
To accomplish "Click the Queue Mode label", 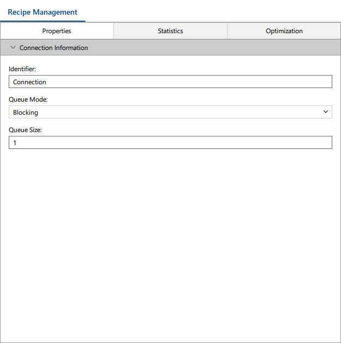I will point(28,99).
